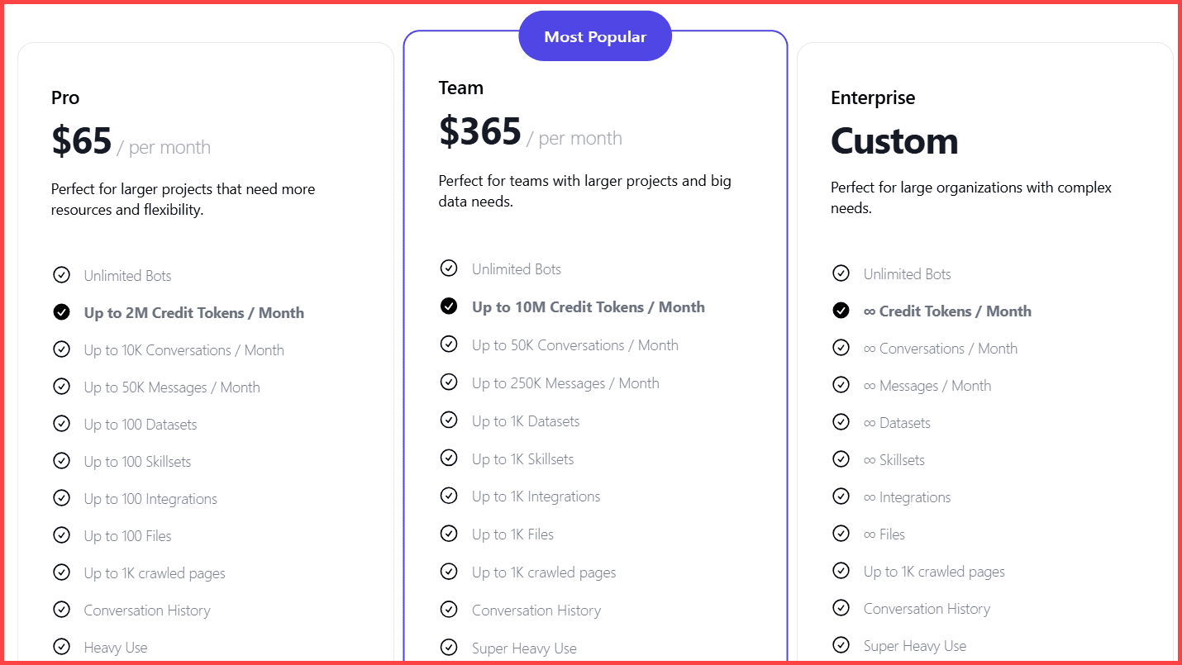Viewport: 1182px width, 665px height.
Task: Select the Enterprise plan title
Action: 873,97
